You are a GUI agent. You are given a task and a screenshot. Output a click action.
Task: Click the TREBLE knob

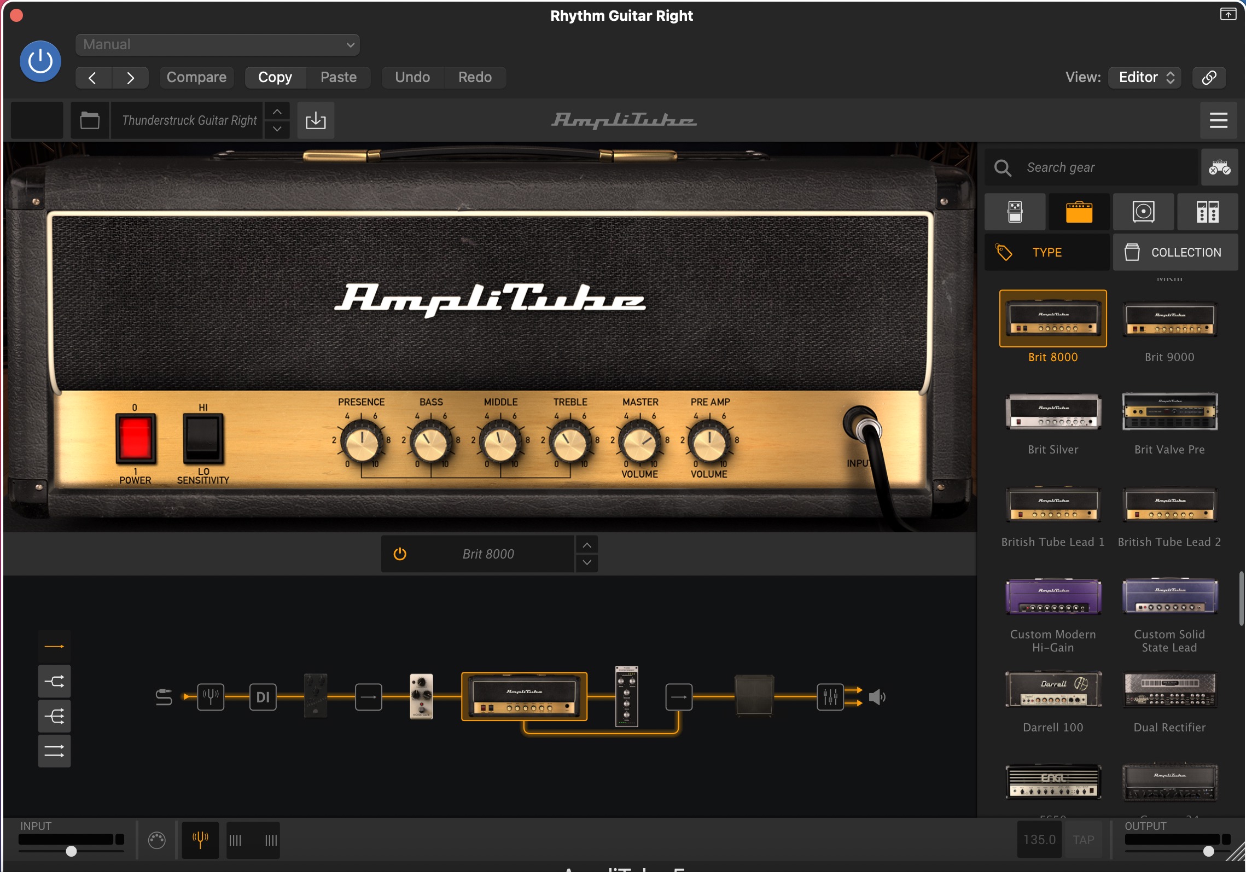pos(570,441)
